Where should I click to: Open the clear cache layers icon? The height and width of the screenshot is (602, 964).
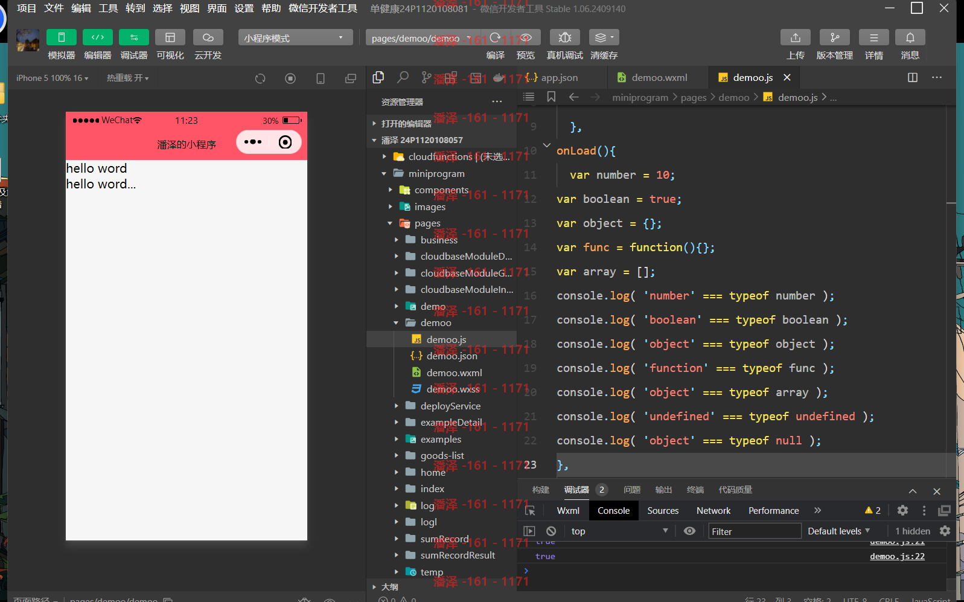click(604, 37)
